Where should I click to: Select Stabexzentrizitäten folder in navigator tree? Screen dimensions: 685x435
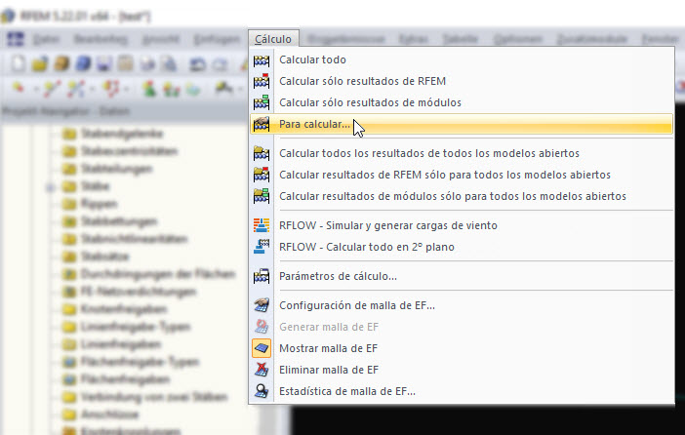[130, 151]
